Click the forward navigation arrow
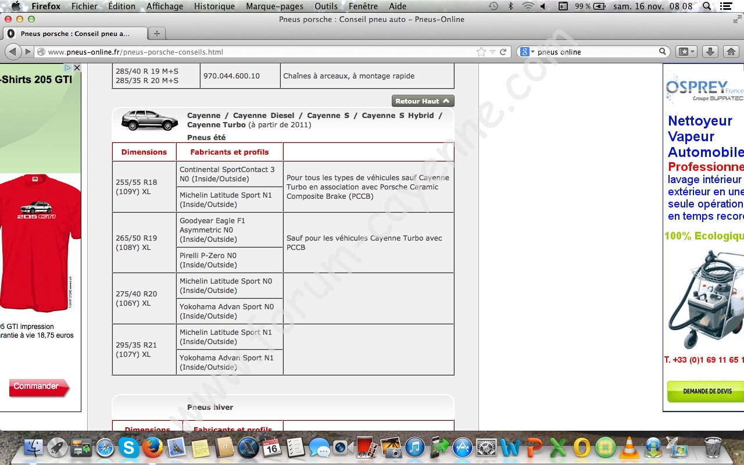The height and width of the screenshot is (465, 744). (27, 52)
